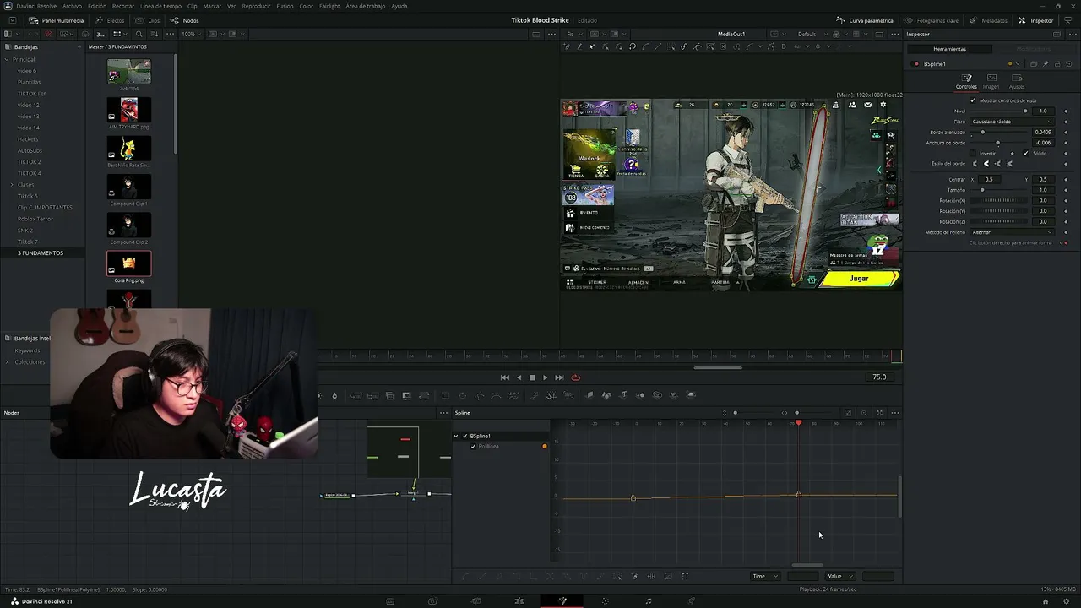
Task: Open the Default viewer layout dropdown
Action: pyautogui.click(x=812, y=34)
